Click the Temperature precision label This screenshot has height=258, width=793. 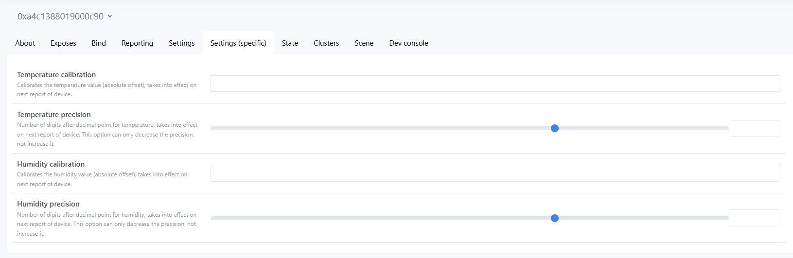[x=54, y=115]
